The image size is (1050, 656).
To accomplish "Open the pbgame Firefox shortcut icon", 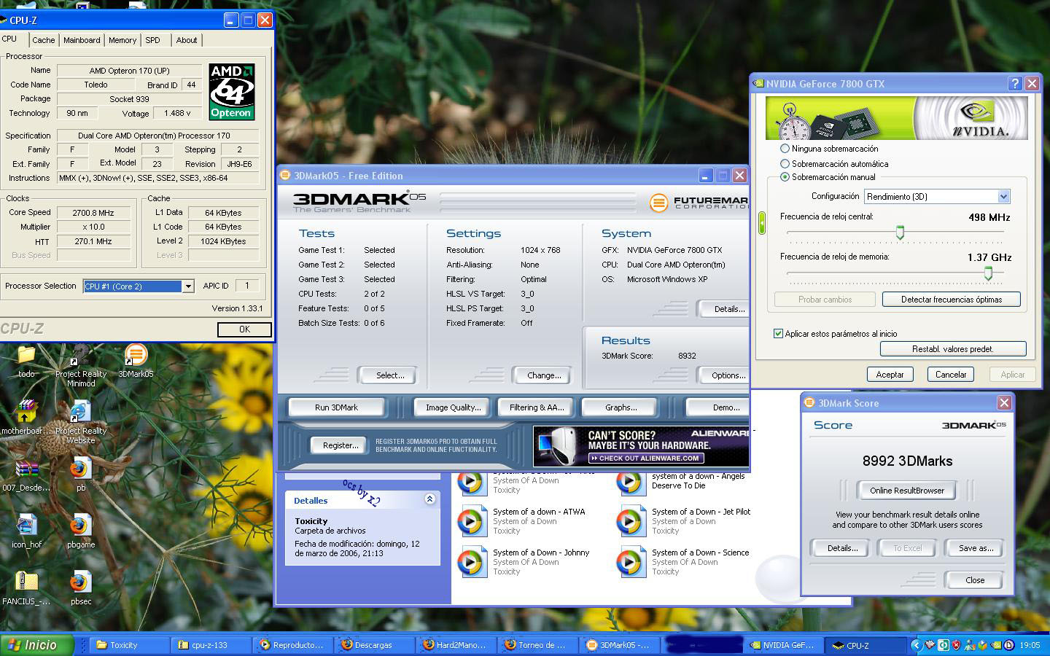I will (80, 526).
